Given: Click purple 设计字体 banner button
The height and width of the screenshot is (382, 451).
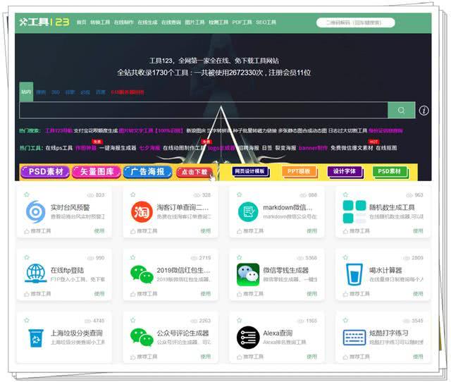Looking at the screenshot, I should coord(345,171).
